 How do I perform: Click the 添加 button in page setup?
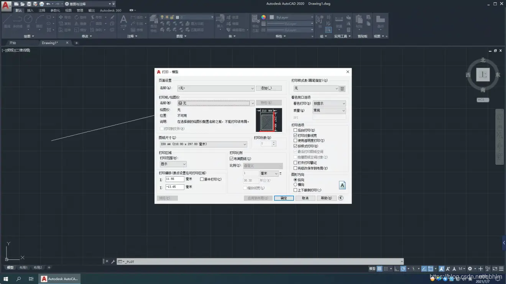pyautogui.click(x=269, y=88)
